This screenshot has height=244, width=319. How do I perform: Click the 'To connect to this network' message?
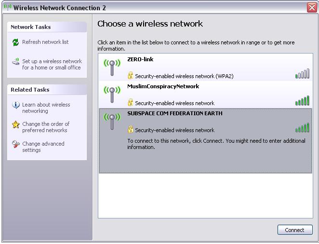(216, 144)
